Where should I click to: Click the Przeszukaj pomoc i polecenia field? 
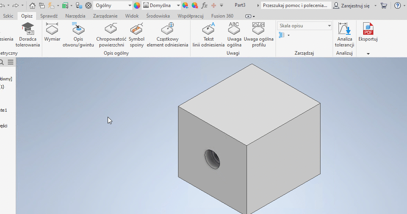click(x=296, y=5)
